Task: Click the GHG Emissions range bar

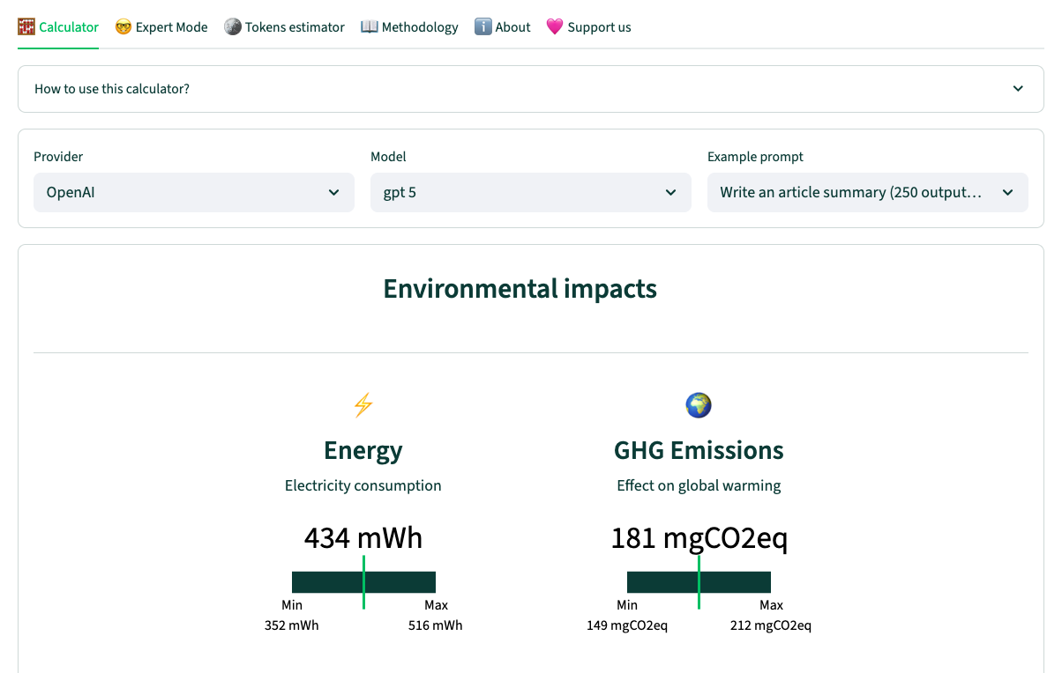Action: click(x=699, y=582)
